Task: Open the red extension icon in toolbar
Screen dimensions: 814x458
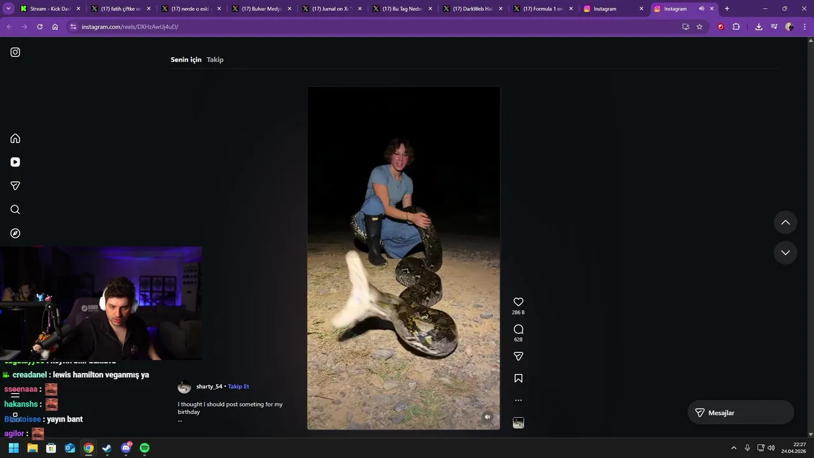Action: 721,27
